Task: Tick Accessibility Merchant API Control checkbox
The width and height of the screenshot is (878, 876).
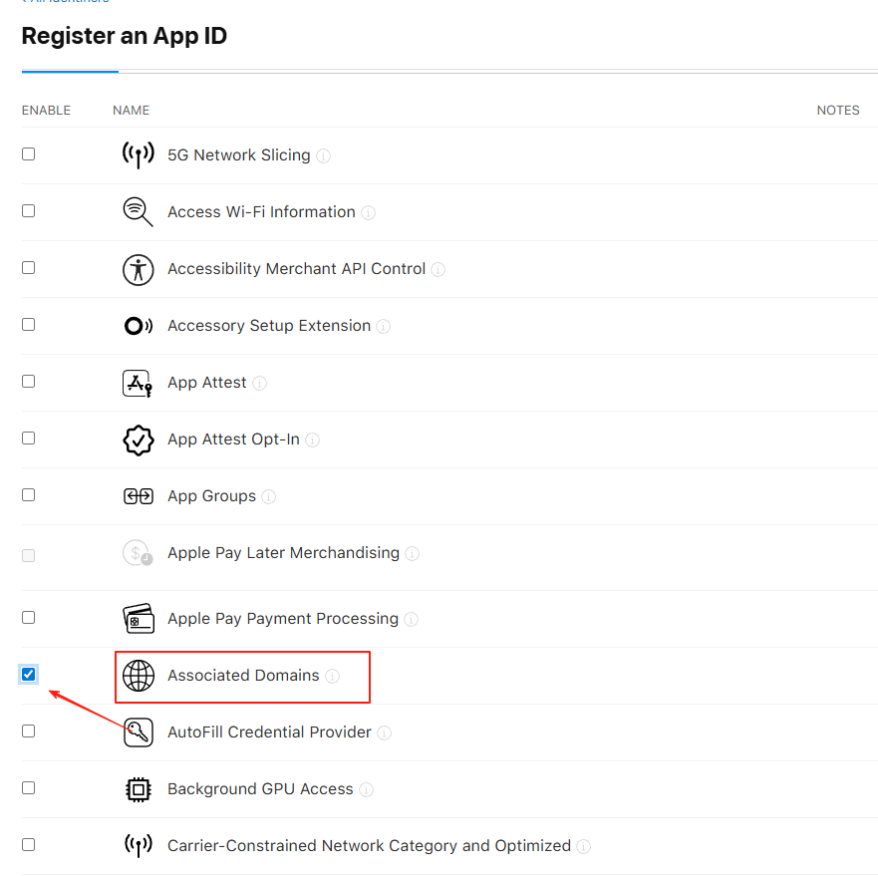Action: pos(29,268)
